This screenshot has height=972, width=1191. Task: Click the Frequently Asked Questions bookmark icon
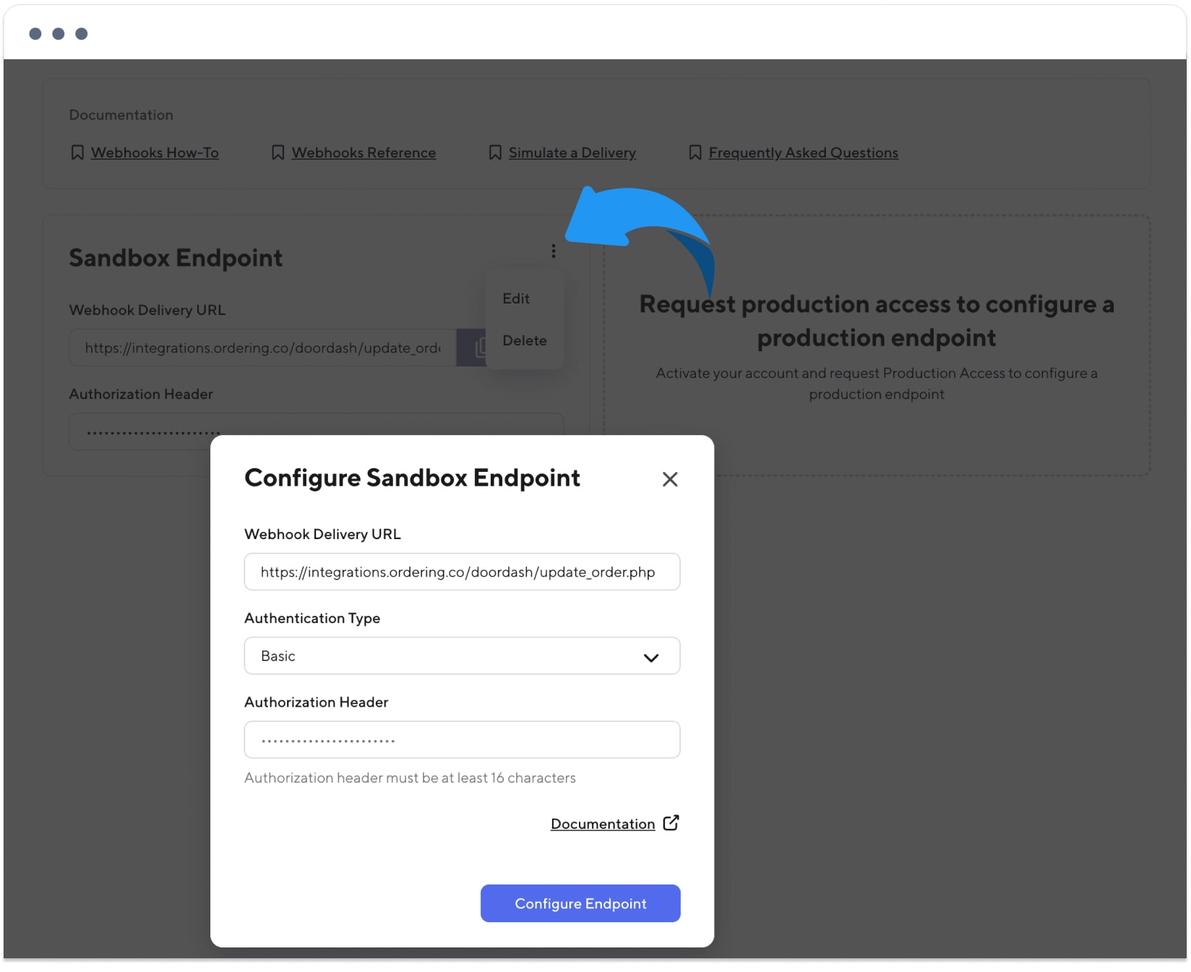695,152
